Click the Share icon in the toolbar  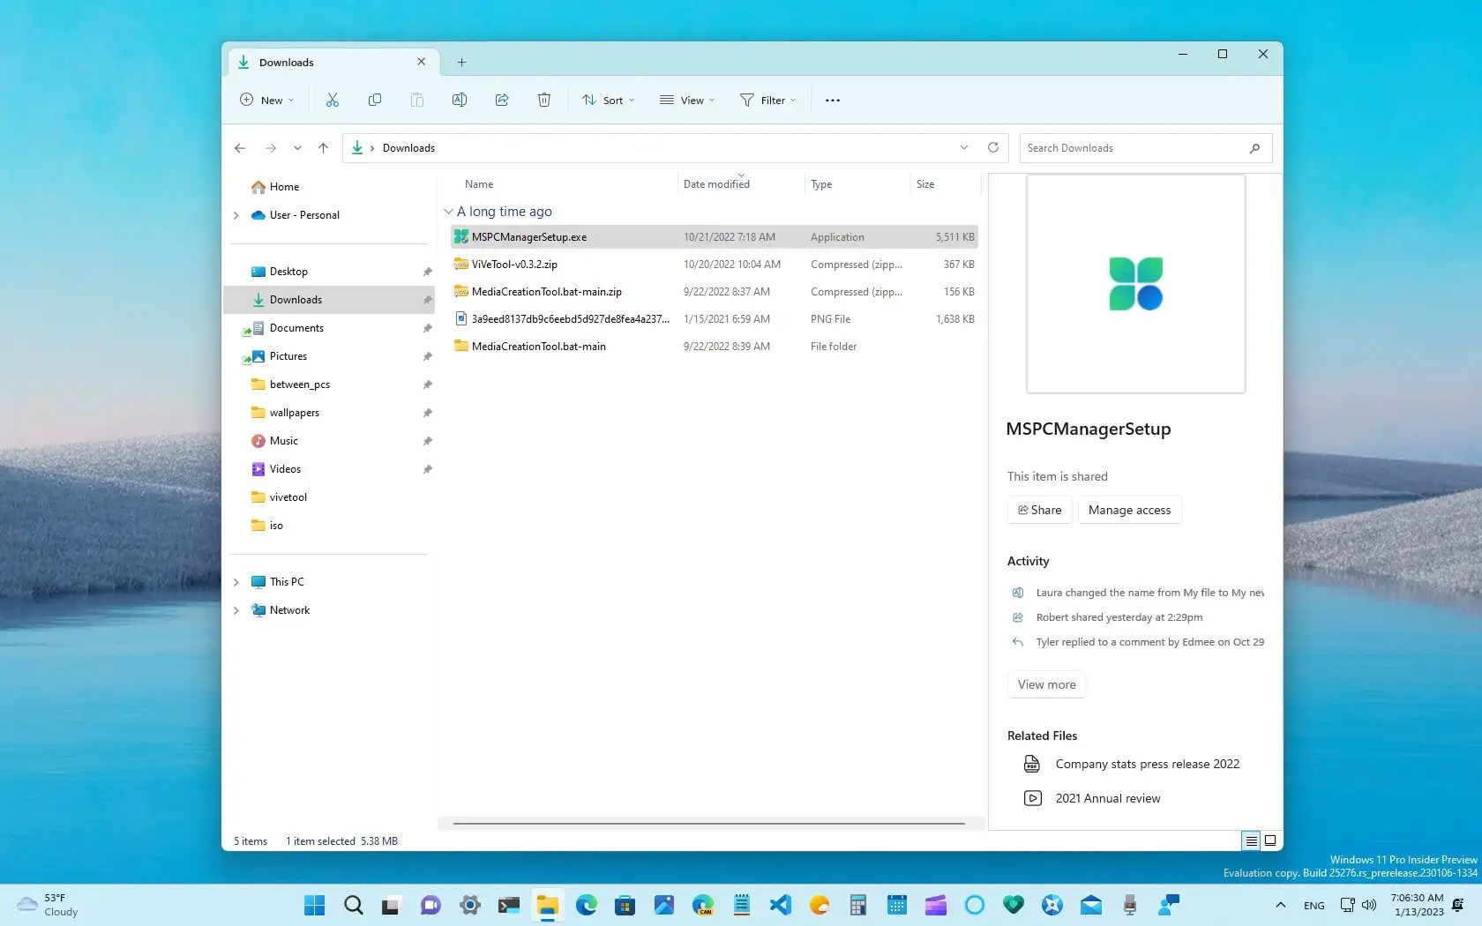[x=501, y=100]
